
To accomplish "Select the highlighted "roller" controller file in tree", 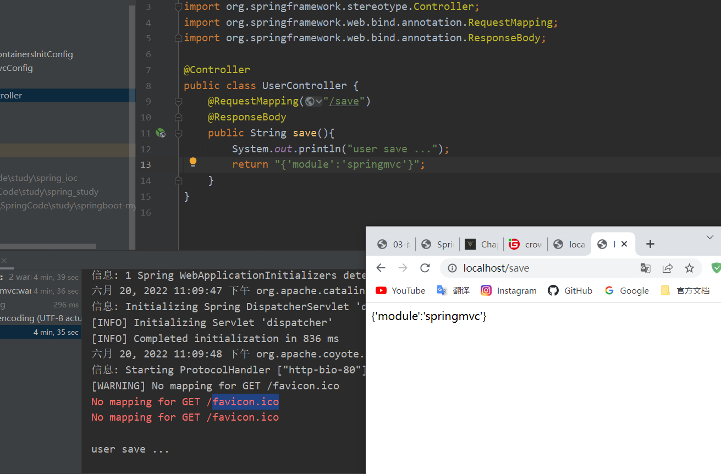I will pyautogui.click(x=67, y=95).
